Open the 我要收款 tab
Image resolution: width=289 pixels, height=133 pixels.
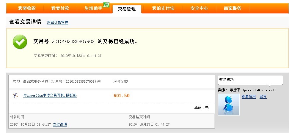pos(27,8)
